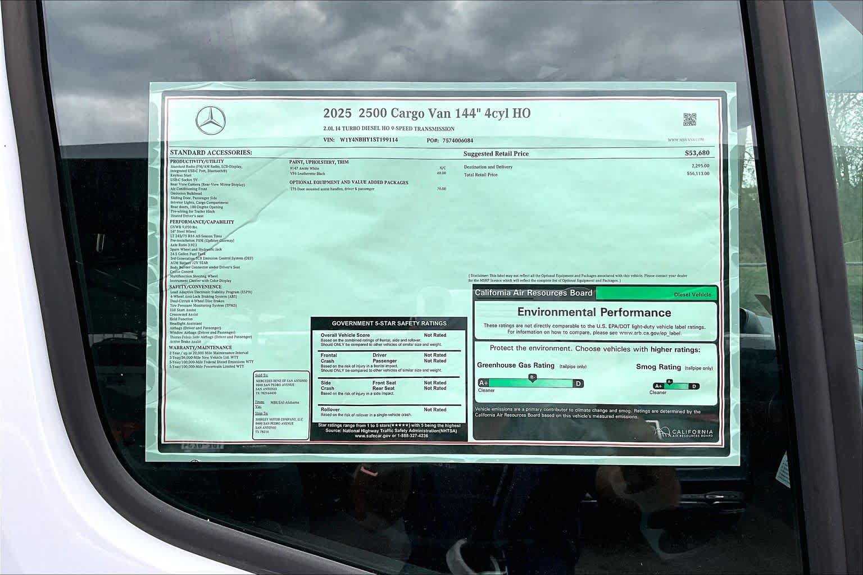Image resolution: width=863 pixels, height=575 pixels.
Task: Select the smog rating scale bar
Action: coord(676,386)
